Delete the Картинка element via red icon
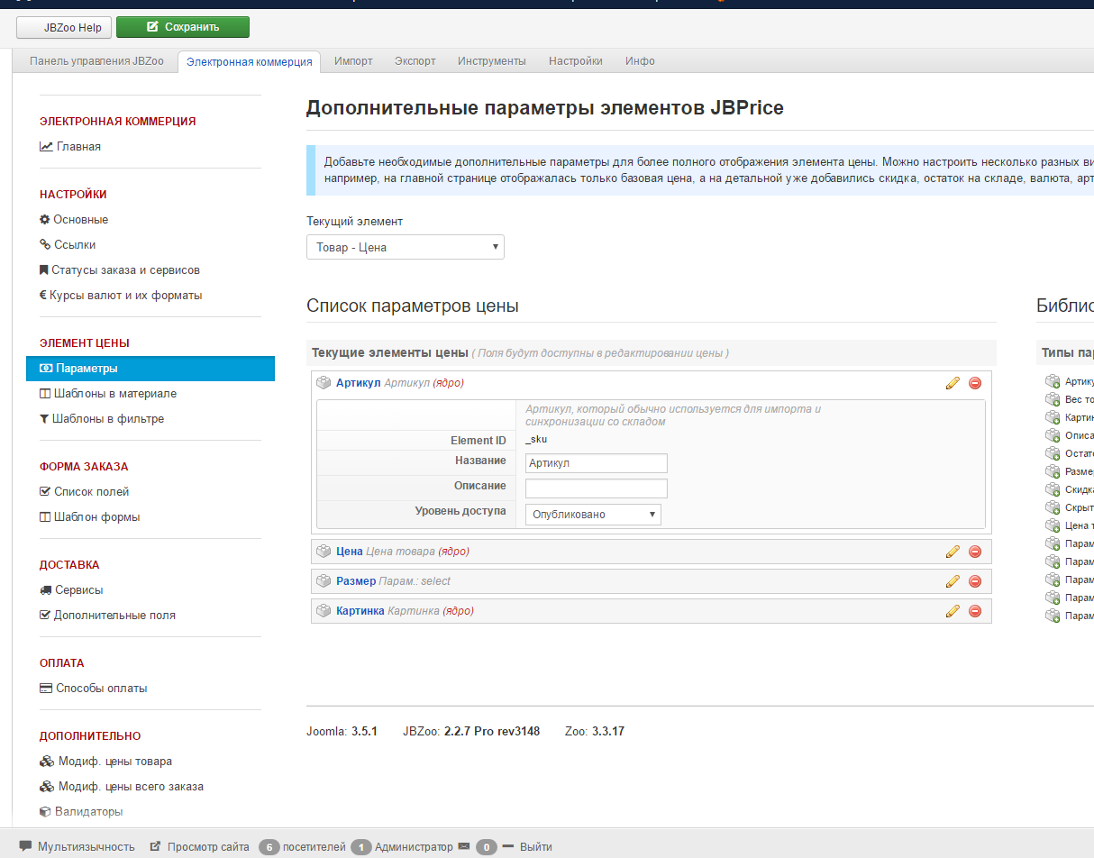1094x858 pixels. click(974, 611)
